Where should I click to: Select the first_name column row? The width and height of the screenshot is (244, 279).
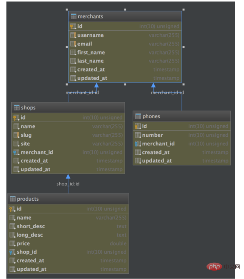point(125,53)
